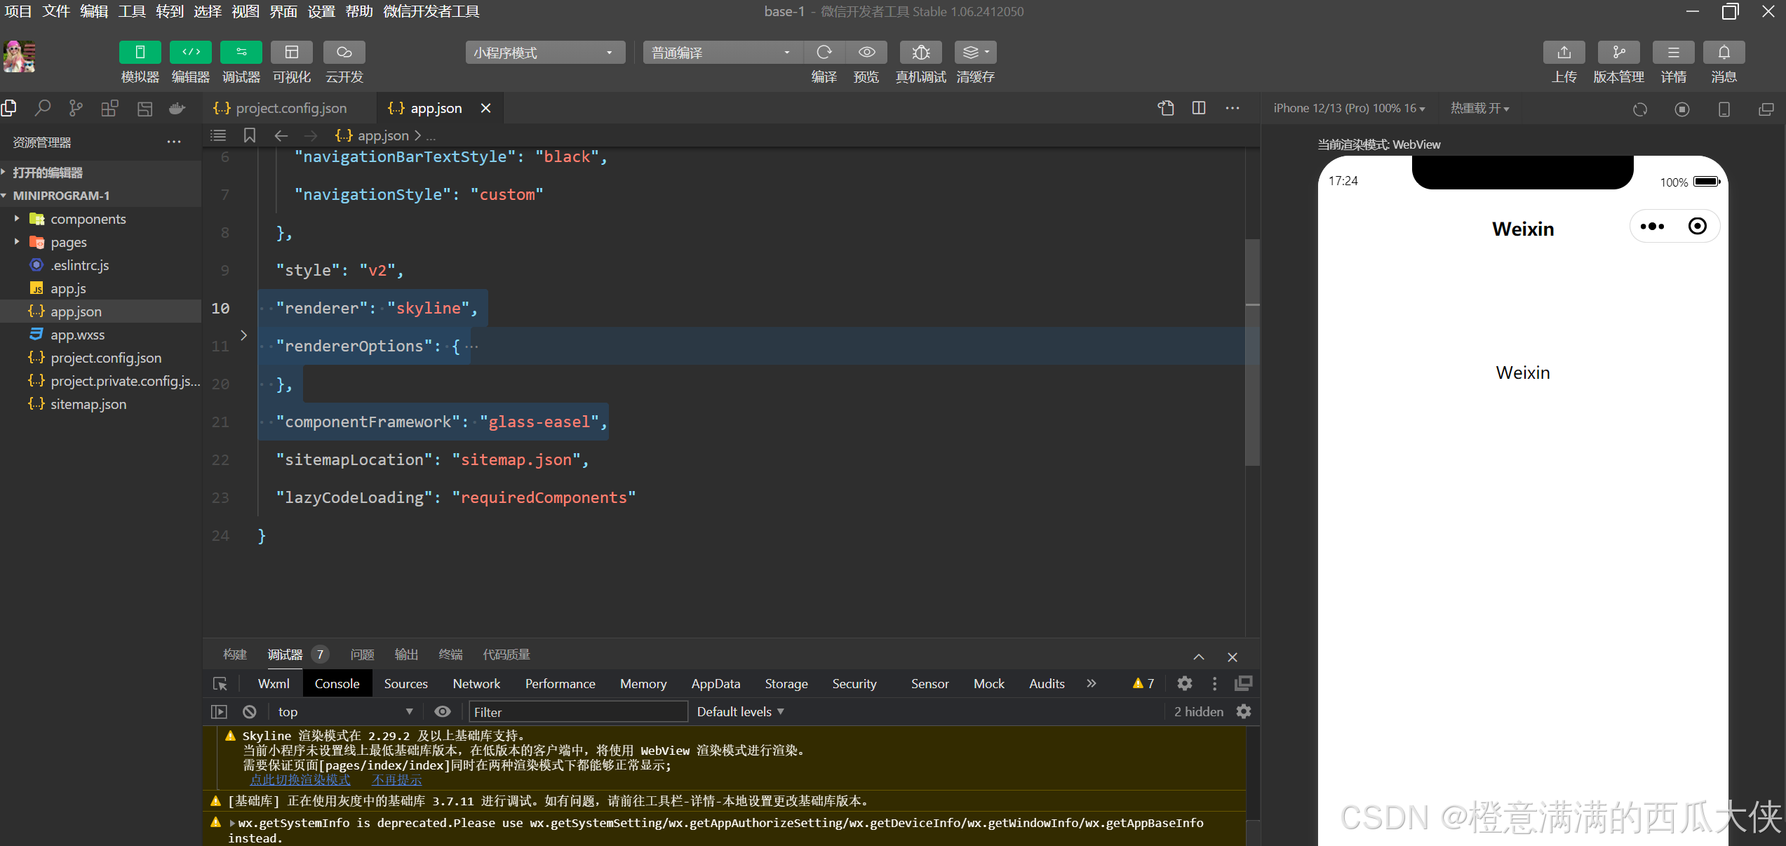Toggle the simulator panel button
Screen dimensions: 1786x846
click(x=140, y=53)
